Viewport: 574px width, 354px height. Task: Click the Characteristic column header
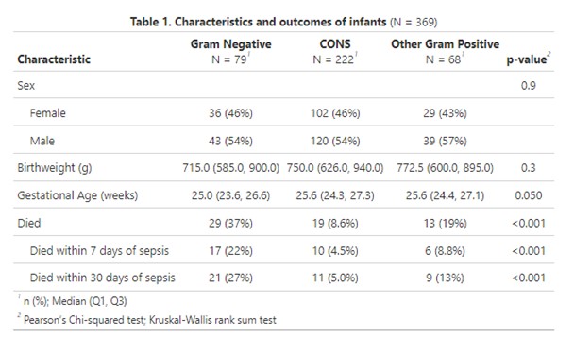click(x=54, y=59)
